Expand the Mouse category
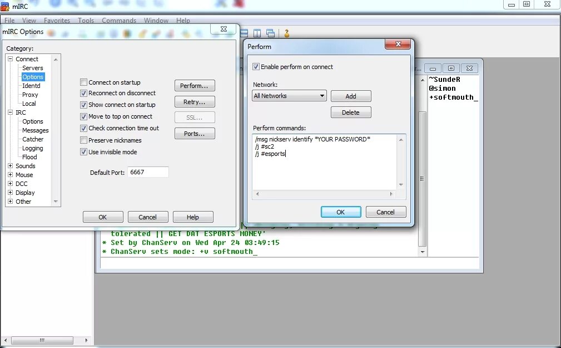Image resolution: width=561 pixels, height=348 pixels. click(x=11, y=175)
